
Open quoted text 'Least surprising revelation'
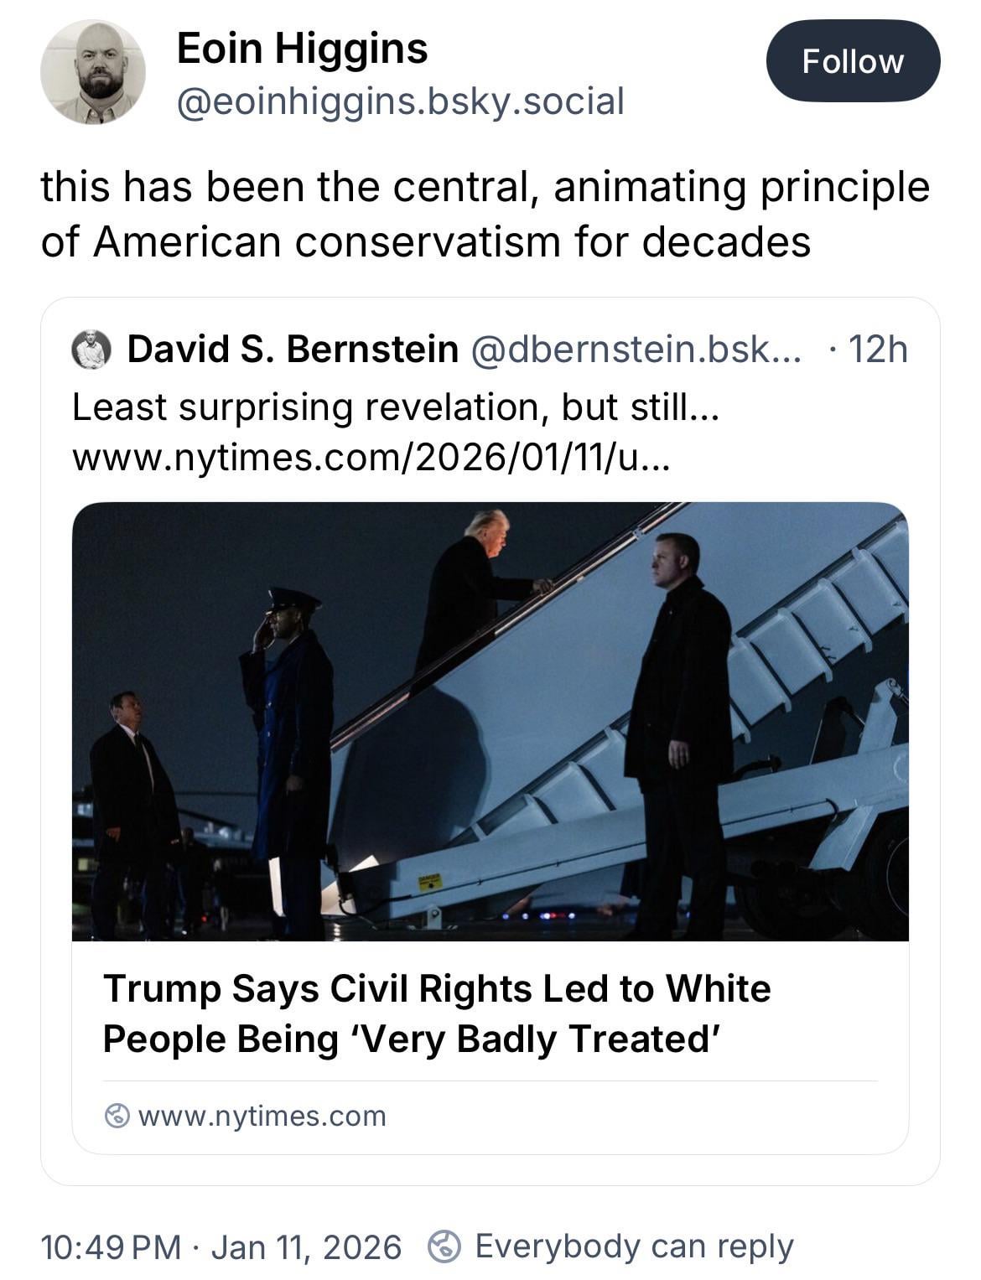pyautogui.click(x=396, y=407)
